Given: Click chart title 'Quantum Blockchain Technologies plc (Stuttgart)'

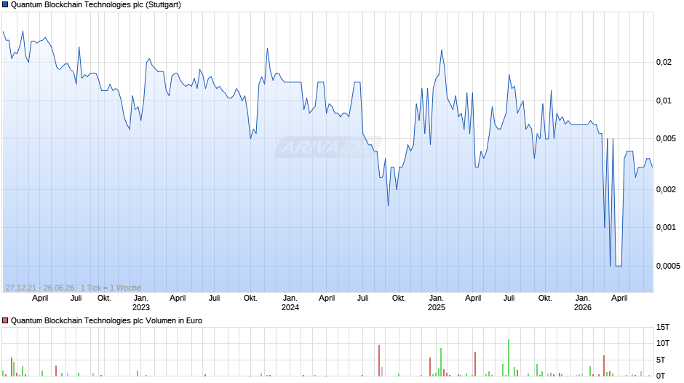Looking at the screenshot, I should (96, 5).
